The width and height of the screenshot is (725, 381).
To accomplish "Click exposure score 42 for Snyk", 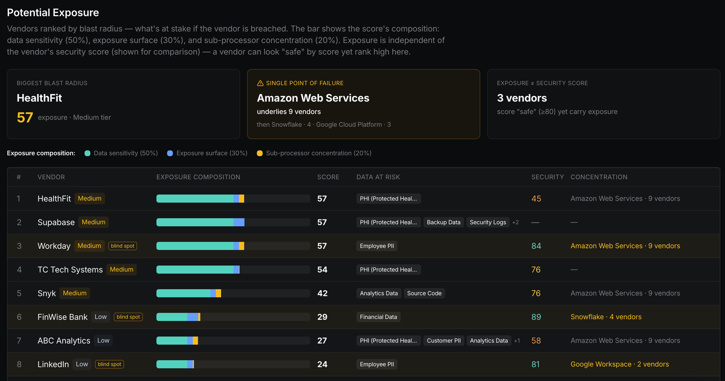I will pos(322,293).
